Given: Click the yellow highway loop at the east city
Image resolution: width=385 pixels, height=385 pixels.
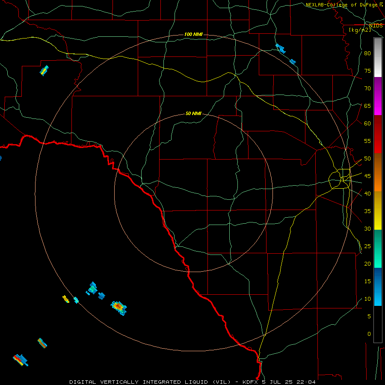Looking at the screenshot, I should click(340, 179).
